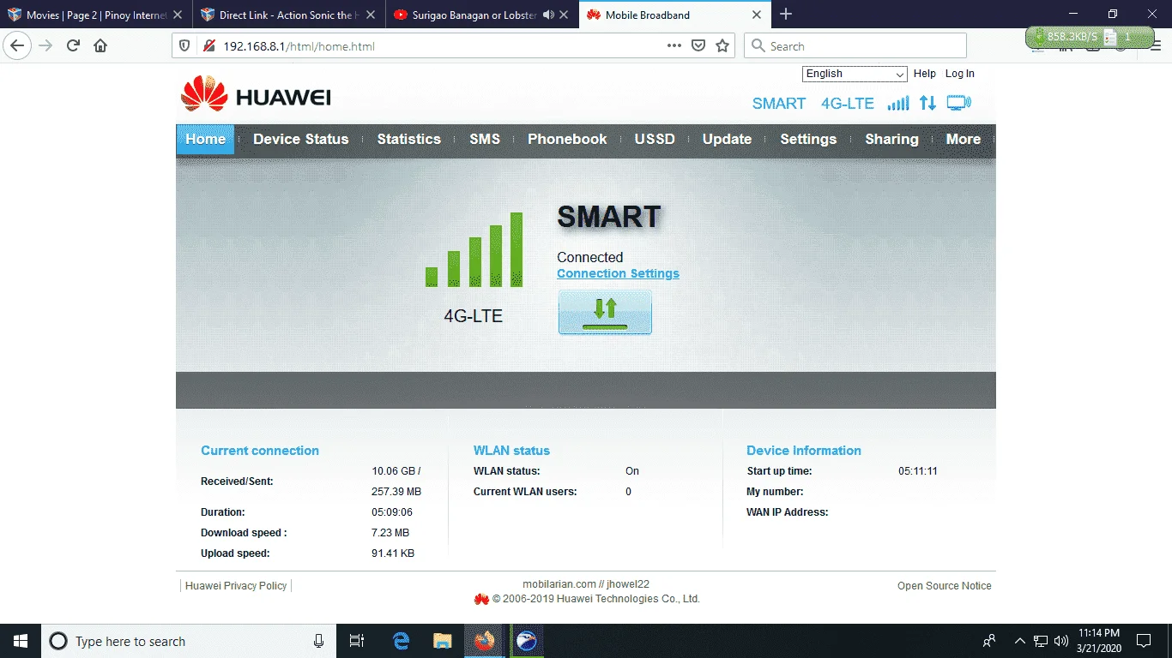Open the page actions three-dot menu
This screenshot has height=658, width=1172.
pos(674,46)
